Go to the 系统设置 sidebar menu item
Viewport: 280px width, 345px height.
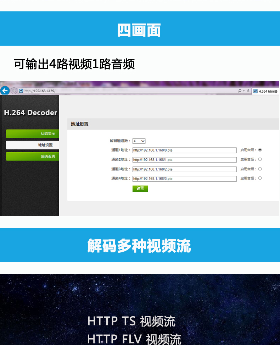tap(32, 156)
